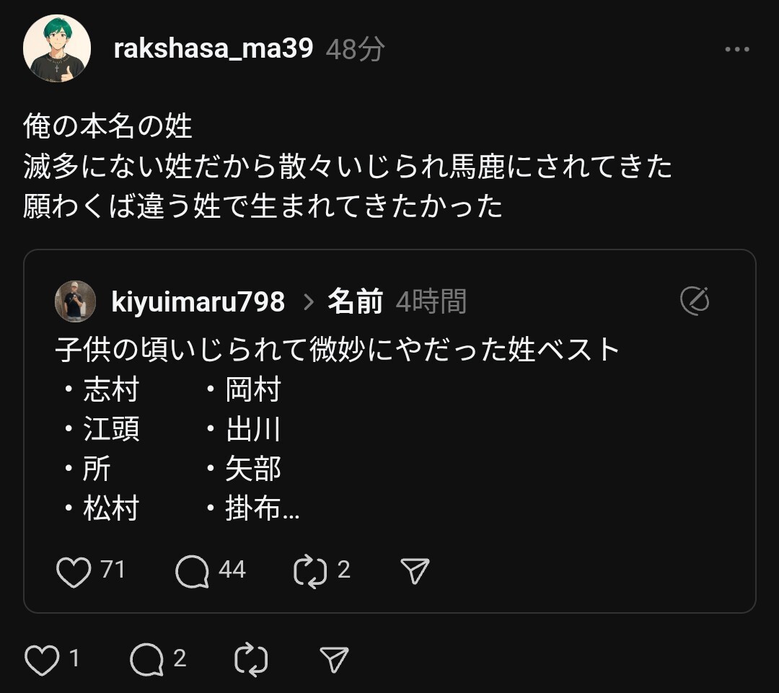Share rakshasa_ma39's post via send icon

(x=334, y=659)
